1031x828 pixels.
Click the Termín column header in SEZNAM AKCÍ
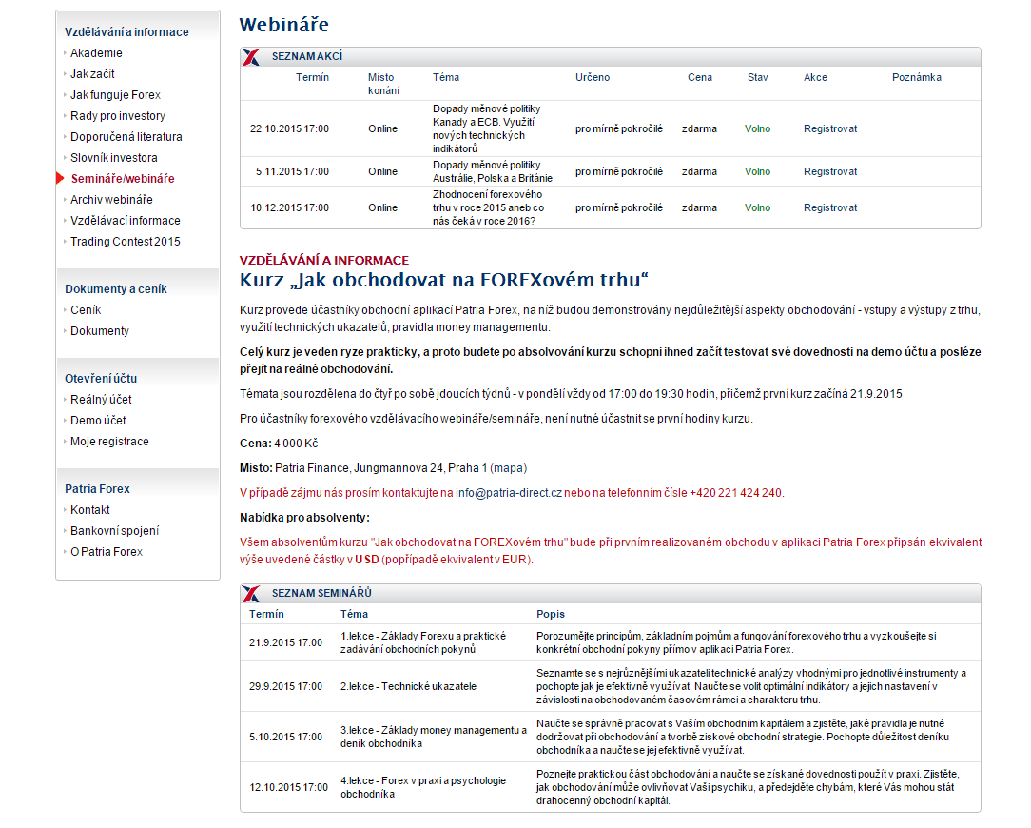pos(312,78)
